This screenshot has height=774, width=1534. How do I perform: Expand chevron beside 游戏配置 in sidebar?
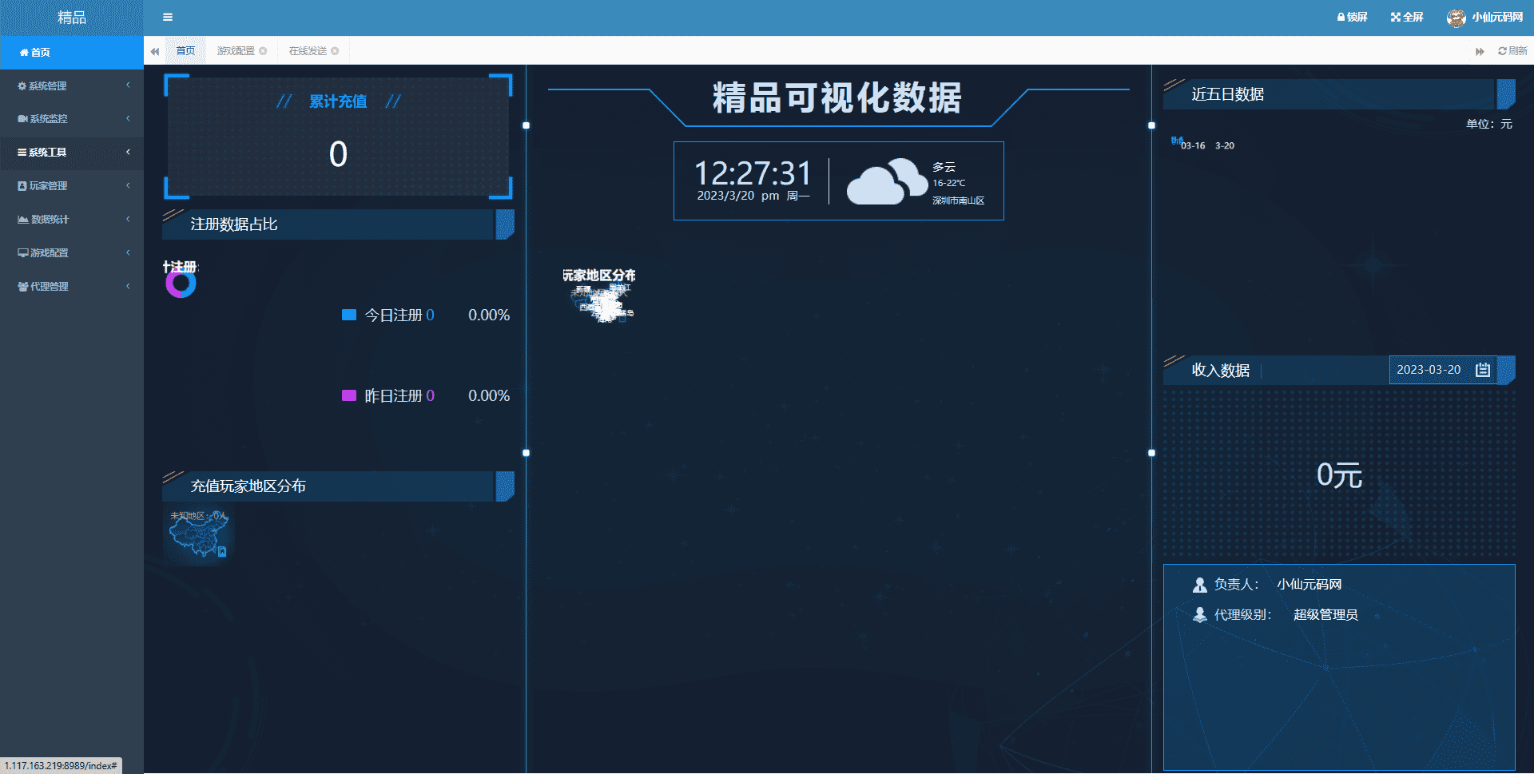(x=128, y=253)
